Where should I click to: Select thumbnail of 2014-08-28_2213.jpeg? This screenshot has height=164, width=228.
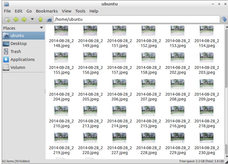tap(90, 111)
